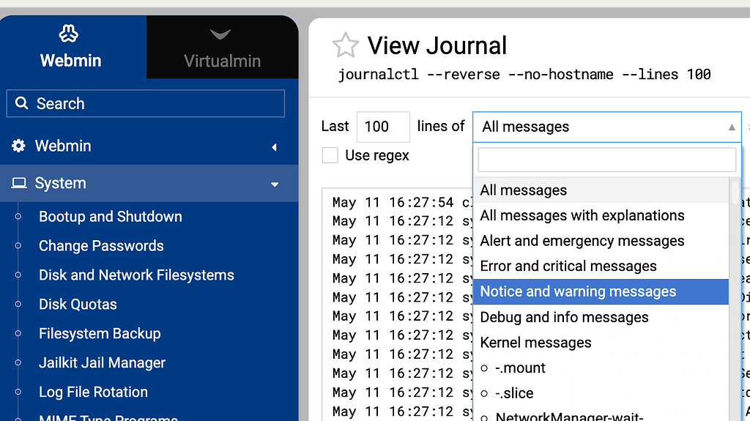
Task: Open Filesystem Backup
Action: pyautogui.click(x=100, y=333)
